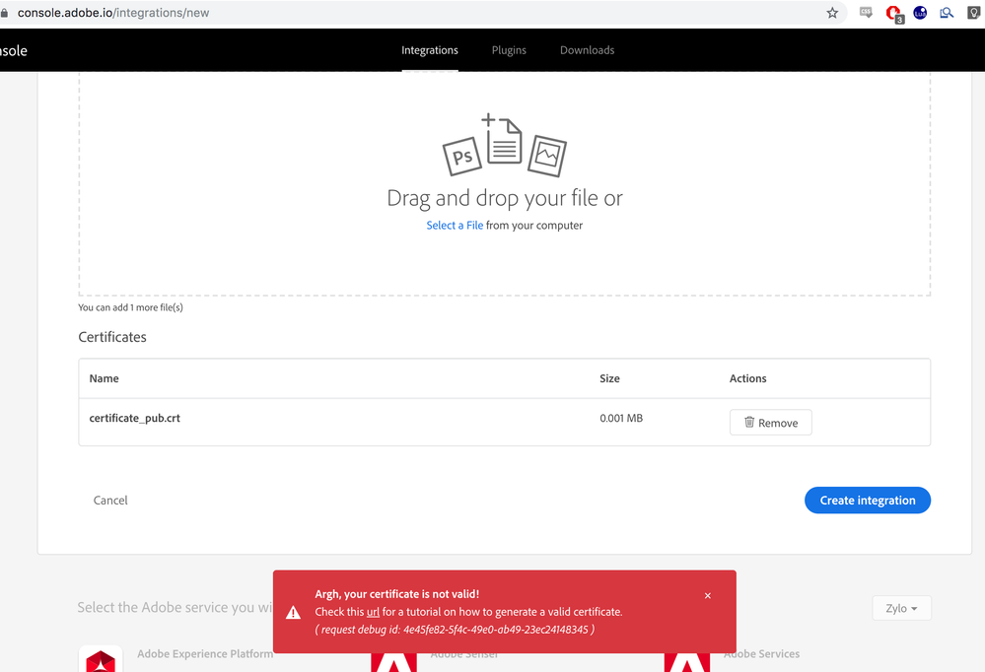Image resolution: width=985 pixels, height=672 pixels.
Task: Click the Adobe Experience Platform icon
Action: pos(101,659)
